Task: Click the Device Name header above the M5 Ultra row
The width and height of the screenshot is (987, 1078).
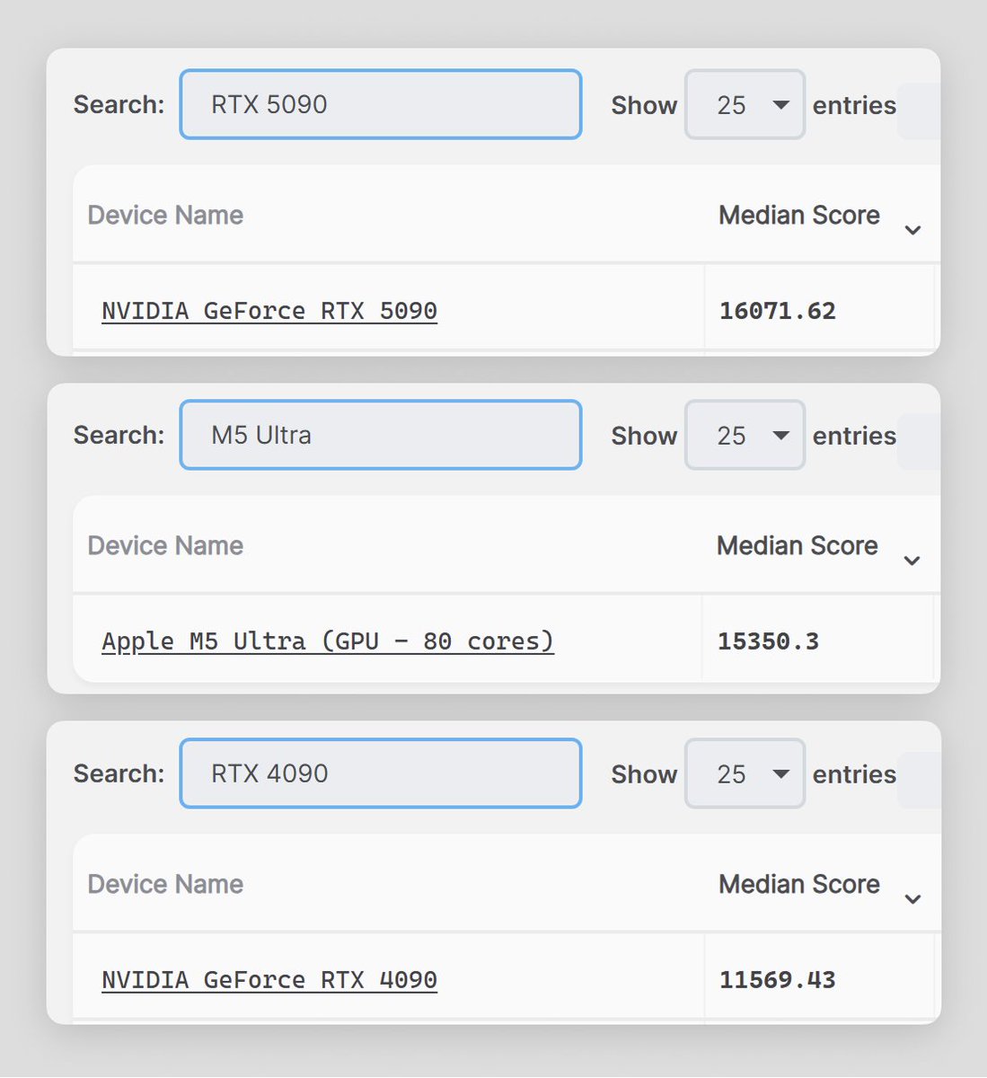Action: (165, 546)
